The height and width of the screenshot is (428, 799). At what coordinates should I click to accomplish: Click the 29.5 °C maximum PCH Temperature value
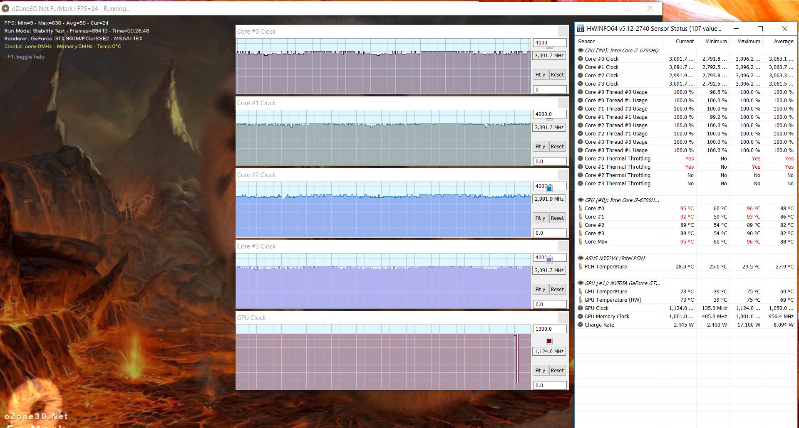tap(751, 267)
